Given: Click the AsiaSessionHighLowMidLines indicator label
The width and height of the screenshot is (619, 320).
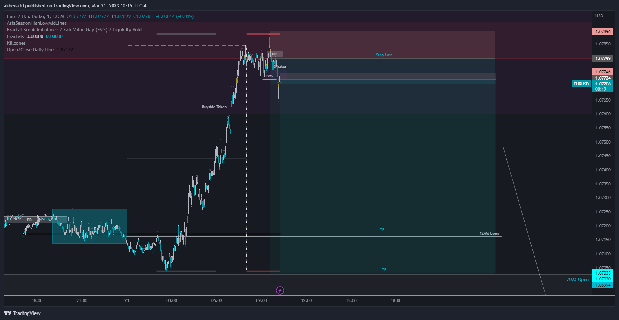Looking at the screenshot, I should tap(37, 23).
